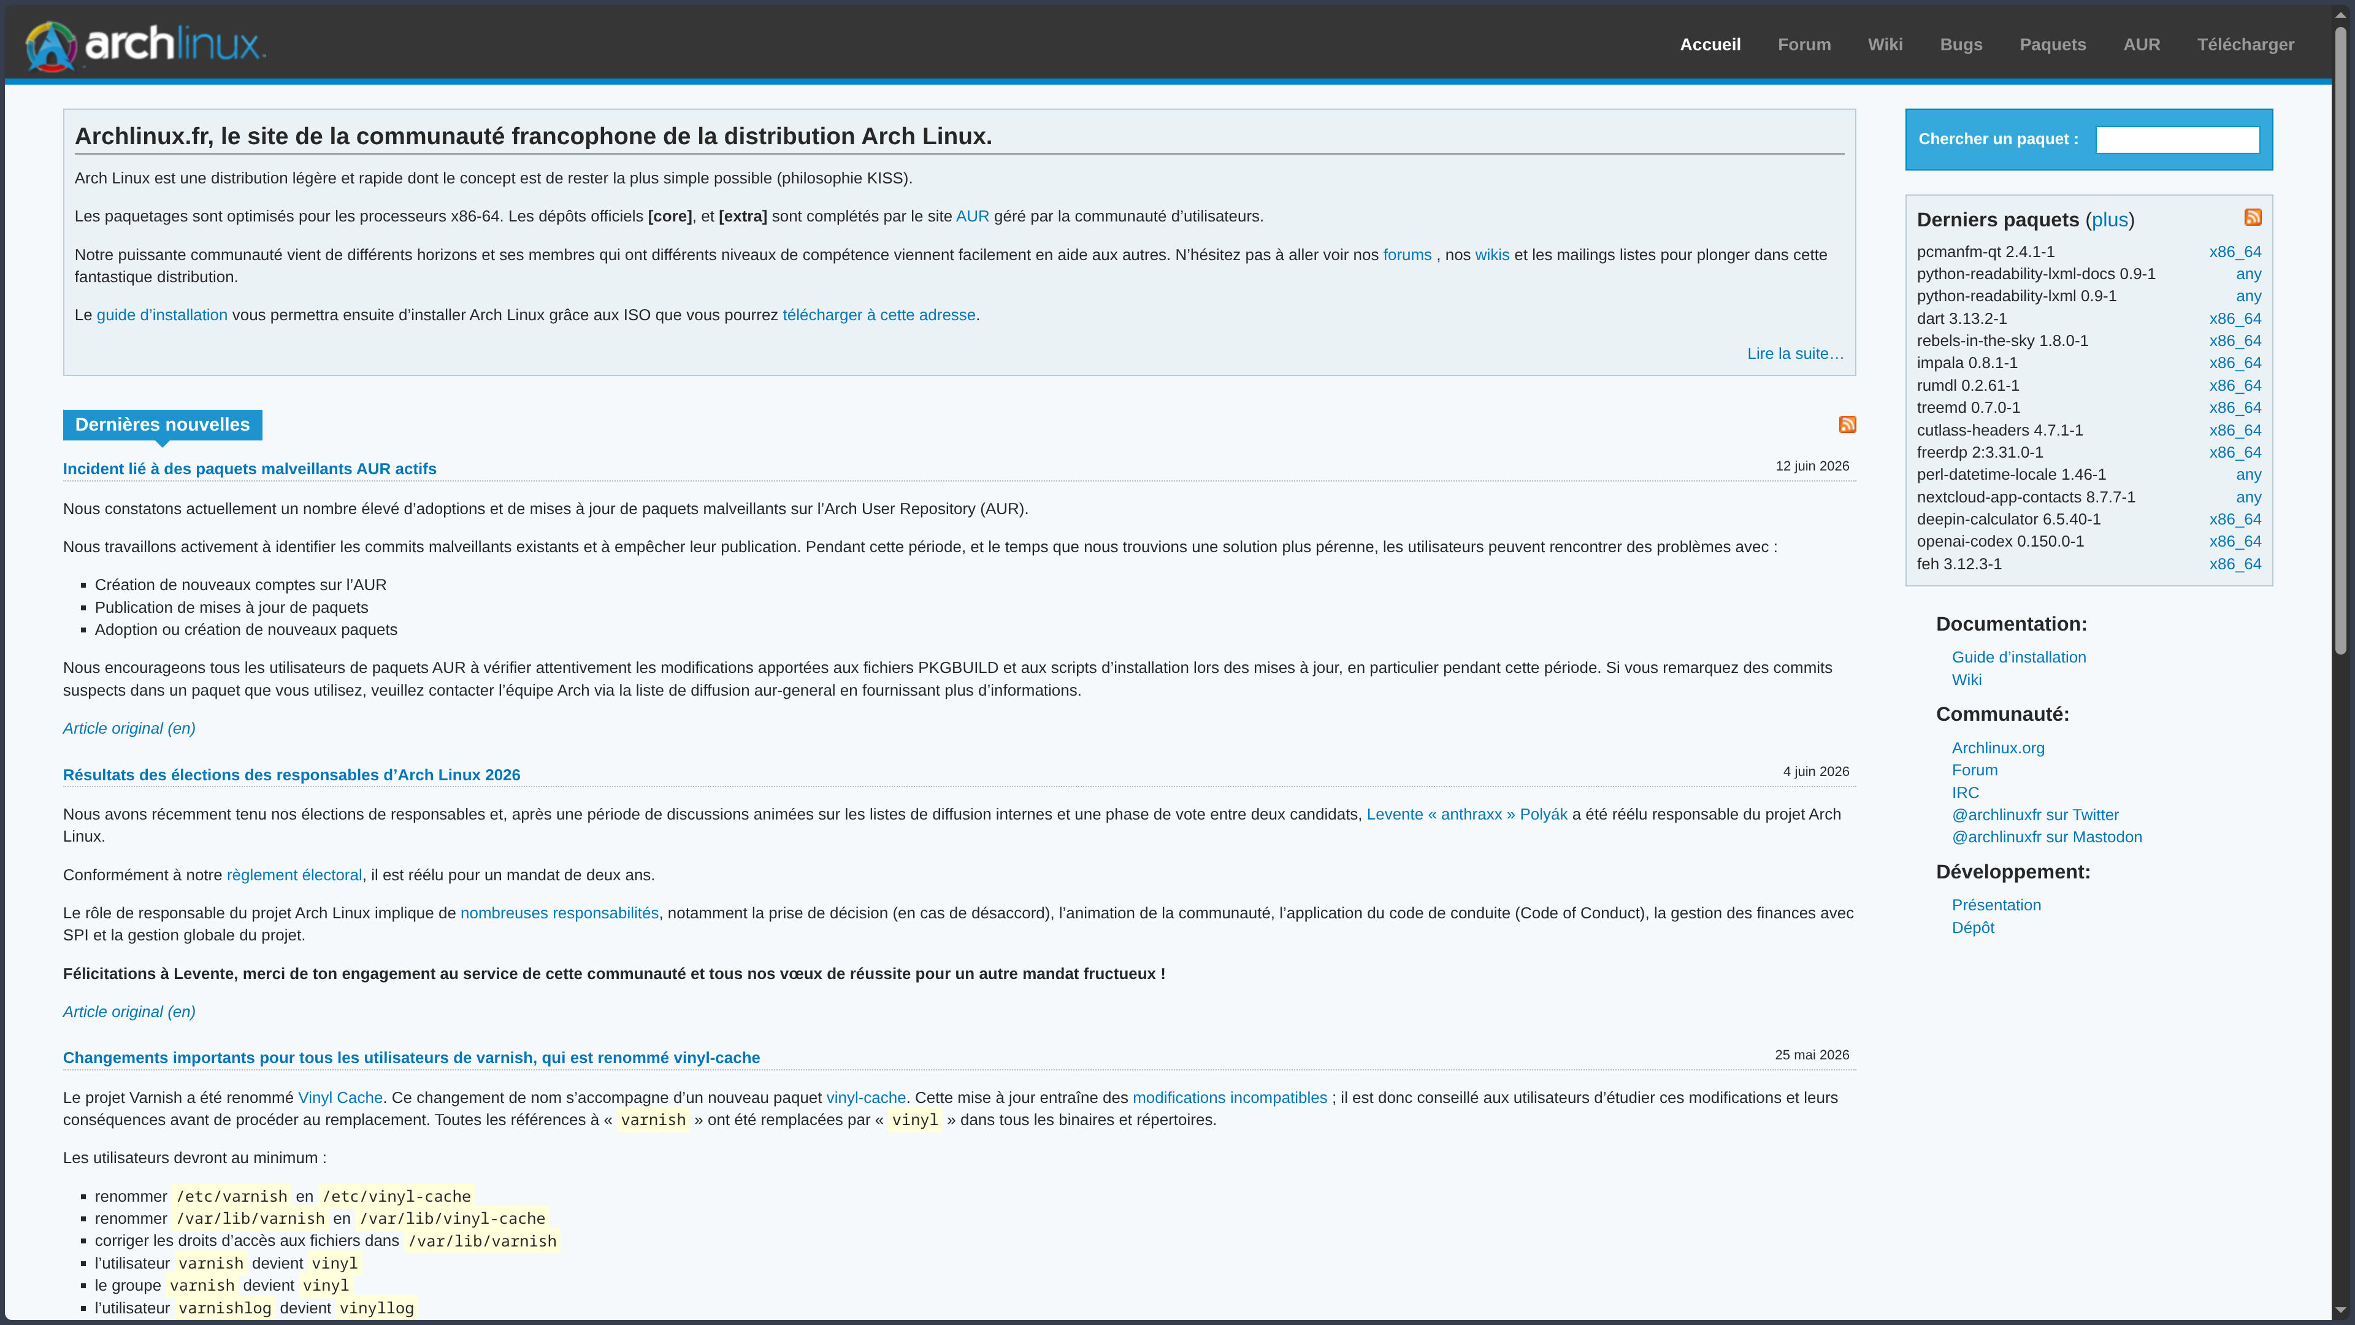
Task: Open Article original (en) under election results
Action: [129, 1012]
